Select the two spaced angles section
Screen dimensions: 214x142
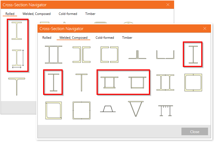[x=165, y=54]
